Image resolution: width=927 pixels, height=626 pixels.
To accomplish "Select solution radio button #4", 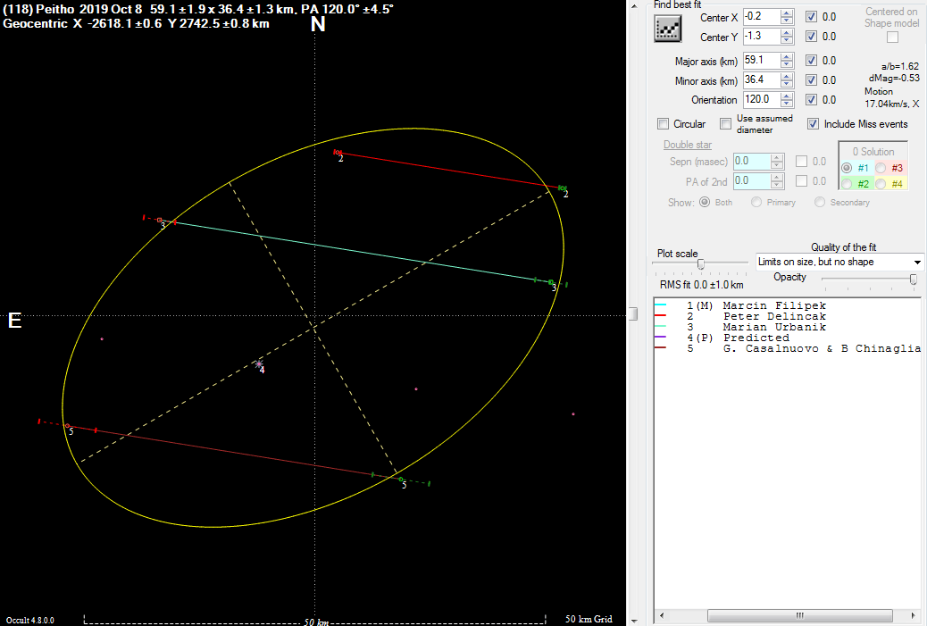I will pyautogui.click(x=881, y=184).
